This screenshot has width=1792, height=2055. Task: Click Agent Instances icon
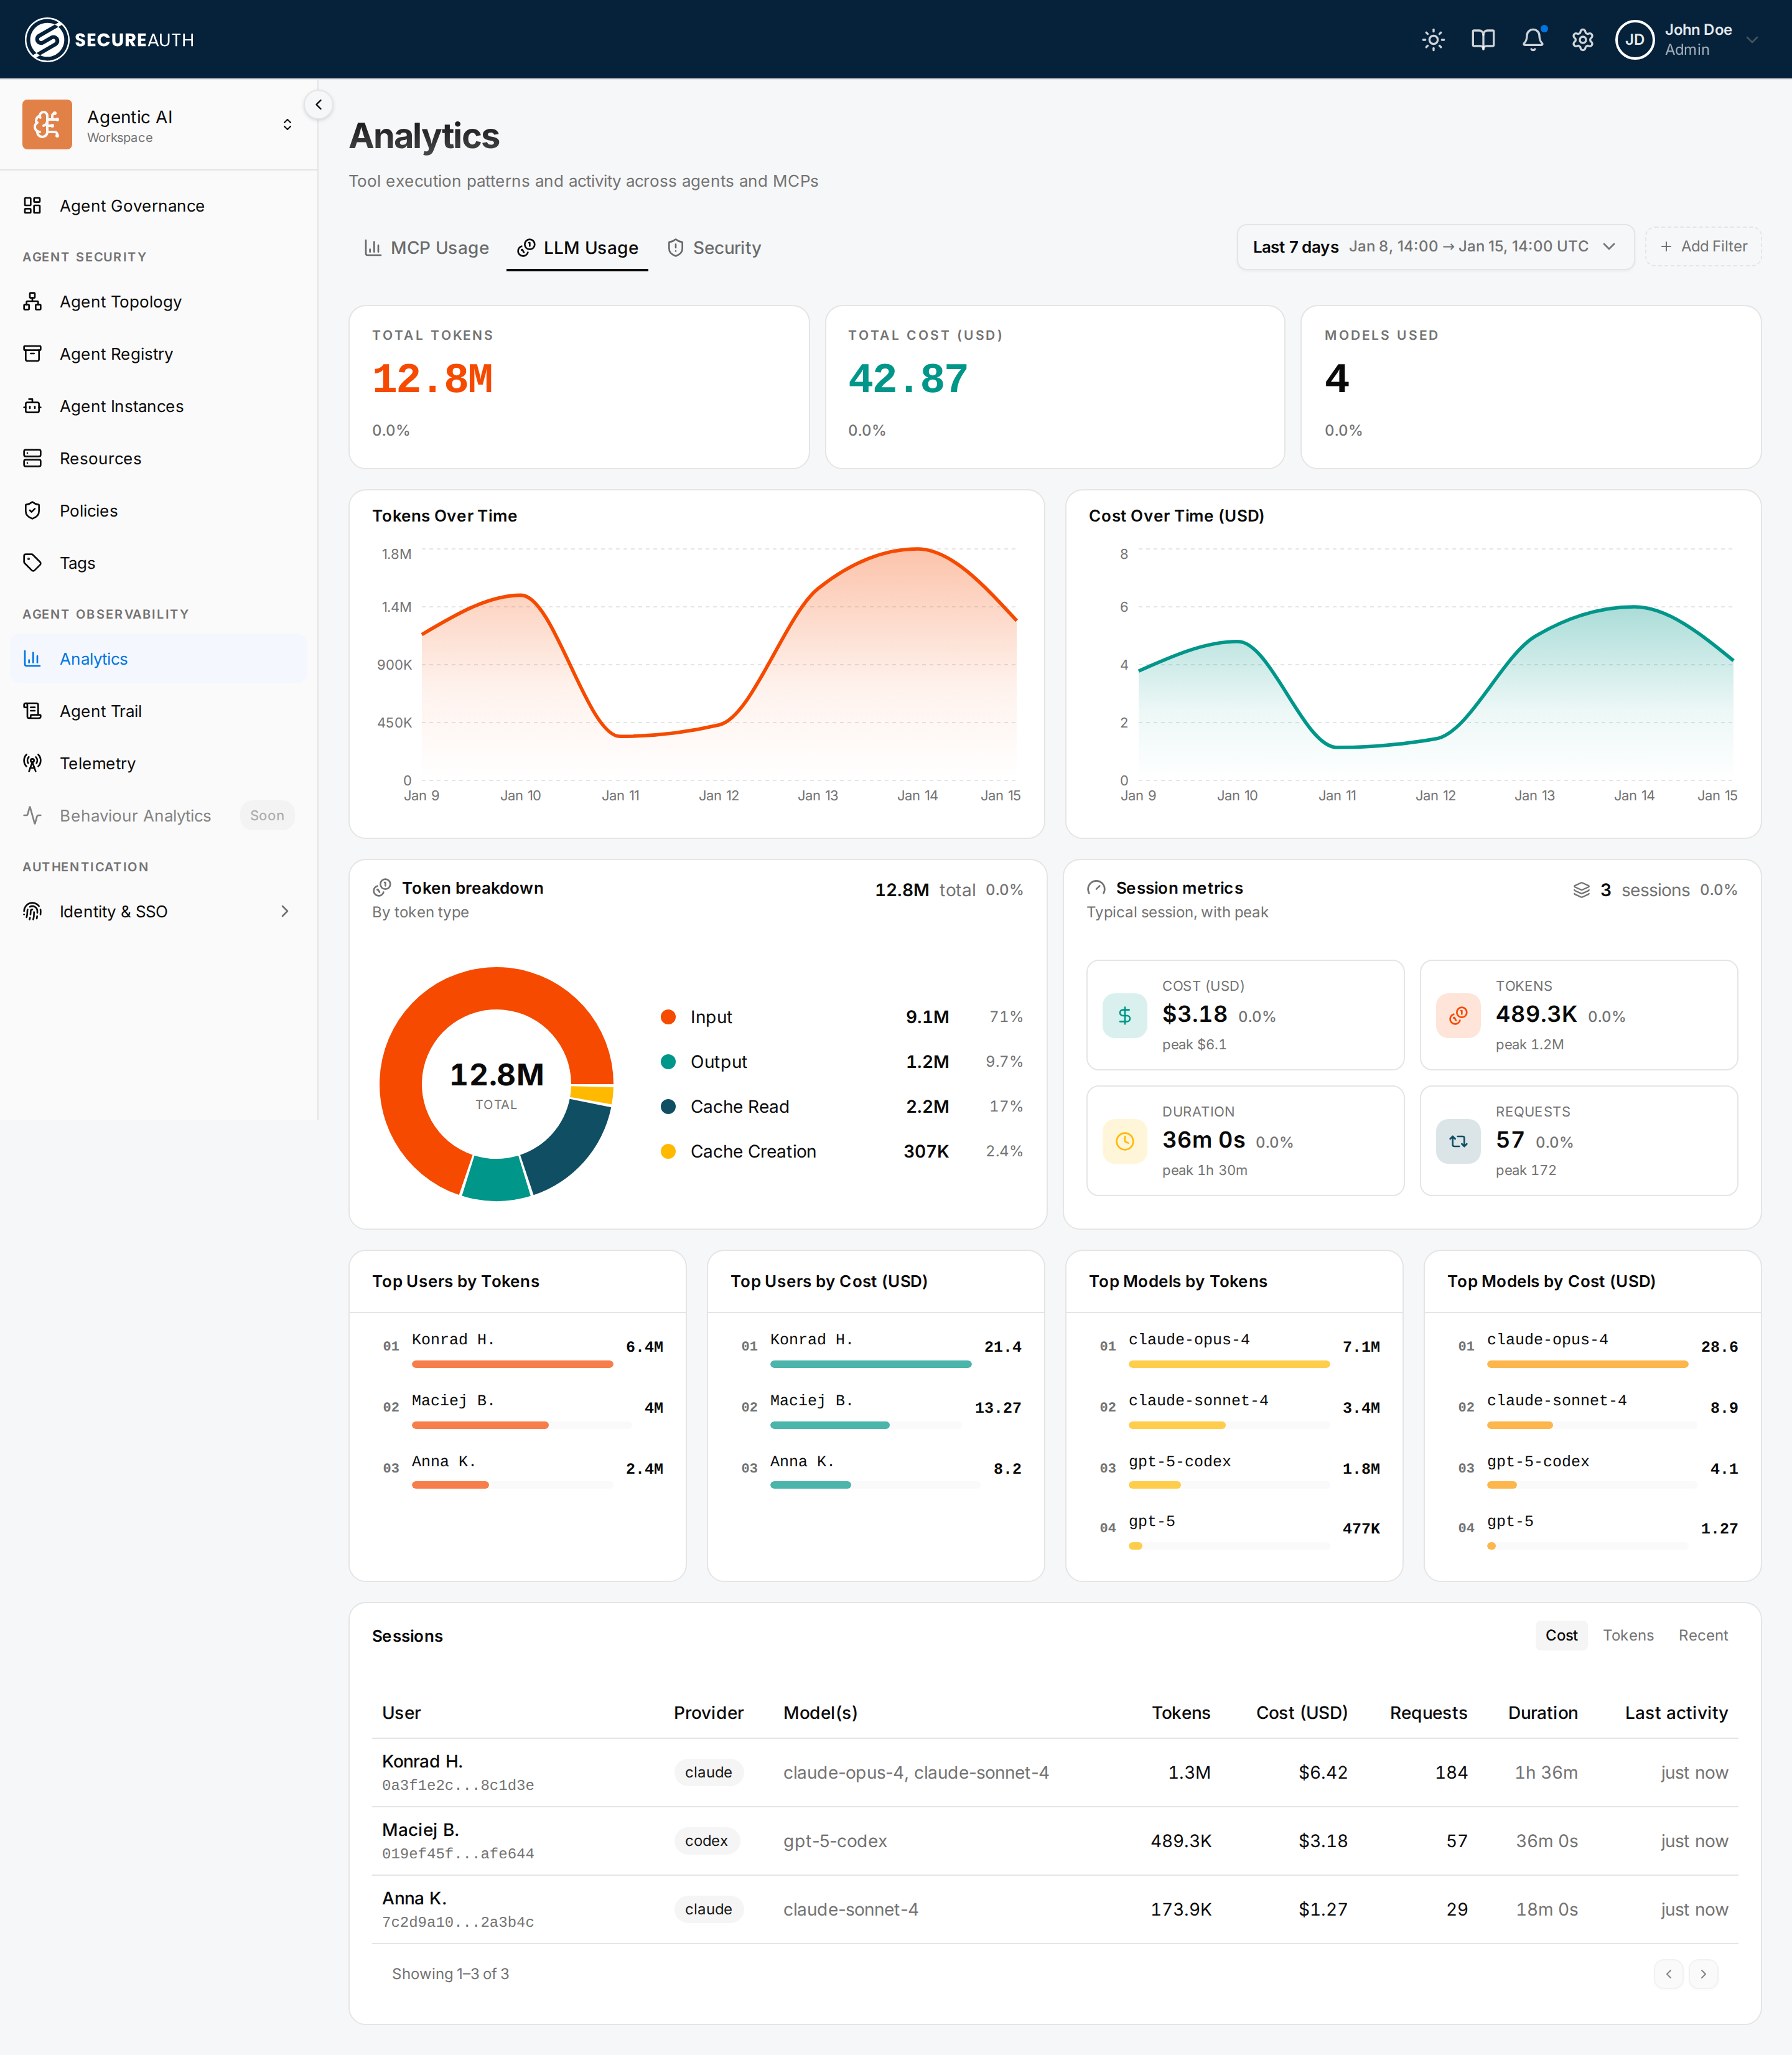(33, 406)
